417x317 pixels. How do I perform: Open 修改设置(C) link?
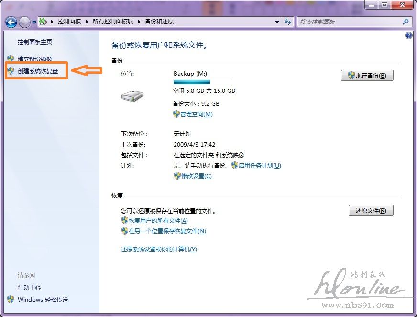tap(196, 176)
